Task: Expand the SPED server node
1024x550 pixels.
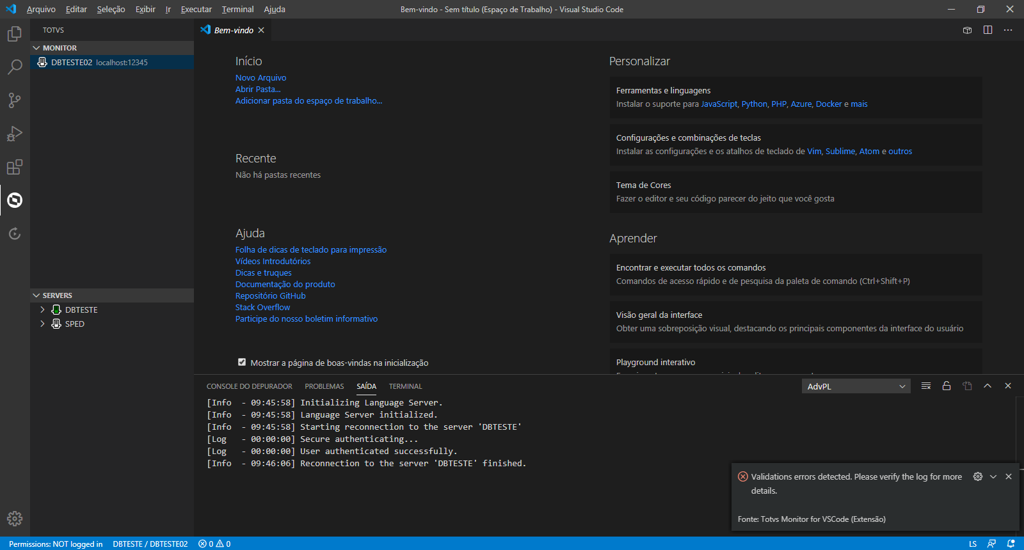Action: pyautogui.click(x=42, y=324)
